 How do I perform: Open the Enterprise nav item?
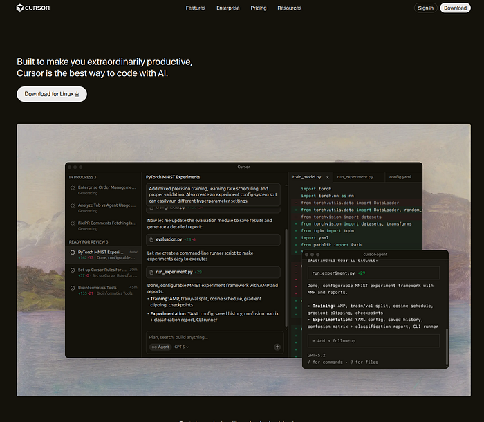pyautogui.click(x=228, y=8)
